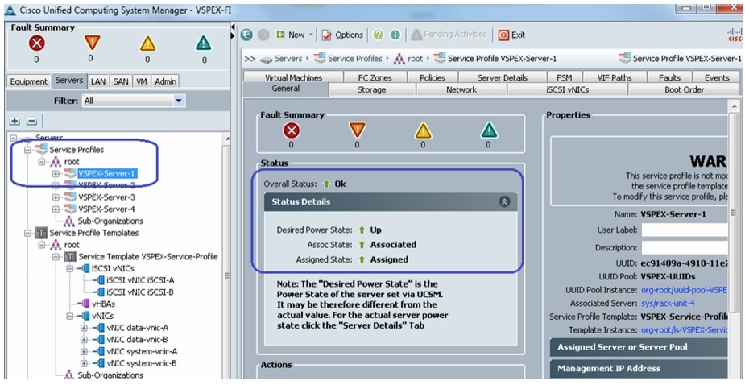The width and height of the screenshot is (745, 389).
Task: Click the Description input field
Action: [x=684, y=247]
